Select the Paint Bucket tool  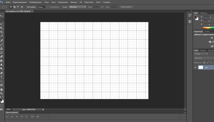(x=2, y=61)
